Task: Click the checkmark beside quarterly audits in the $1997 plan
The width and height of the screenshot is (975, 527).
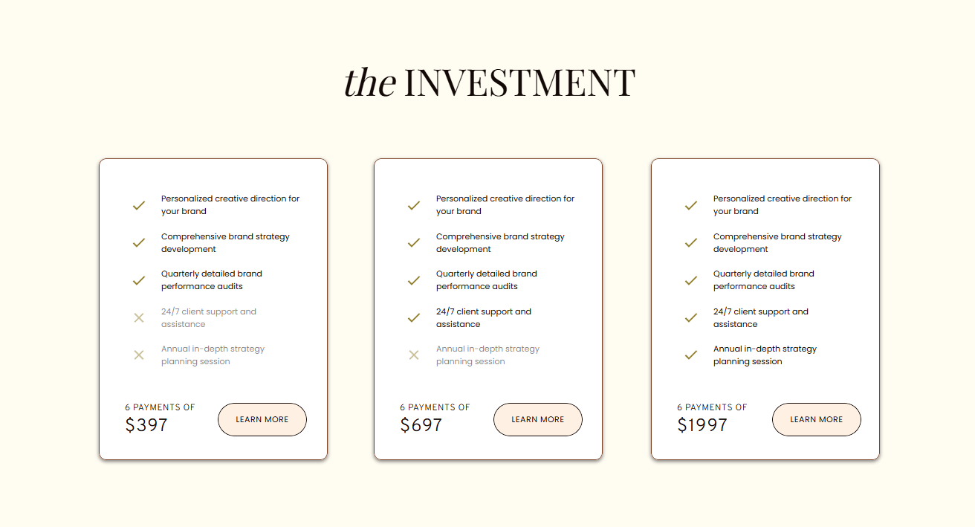Action: (691, 280)
